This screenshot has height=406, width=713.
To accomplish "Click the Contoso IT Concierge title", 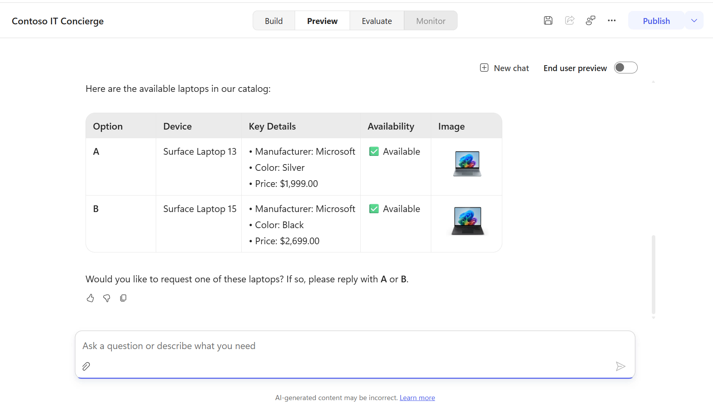I will pos(58,21).
